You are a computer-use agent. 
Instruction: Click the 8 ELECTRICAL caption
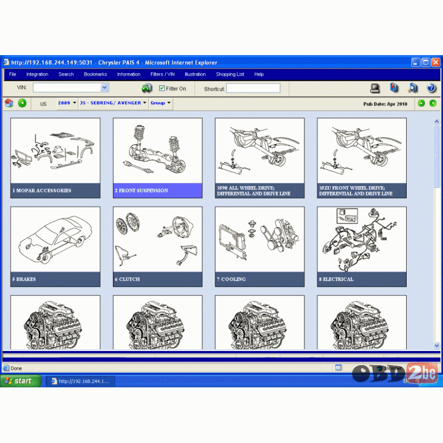[362, 279]
